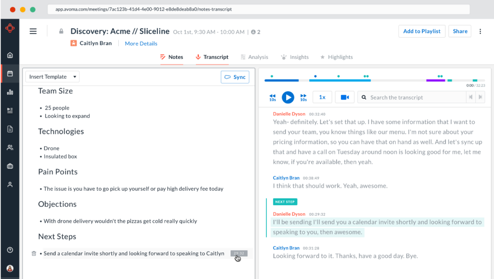Click the Pain Points heading
Screen dimensions: 494x279
(x=58, y=172)
